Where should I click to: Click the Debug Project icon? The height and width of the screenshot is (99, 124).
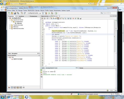tap(52, 13)
